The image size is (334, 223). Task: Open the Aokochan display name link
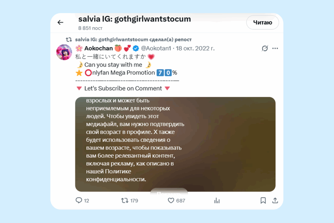[99, 48]
